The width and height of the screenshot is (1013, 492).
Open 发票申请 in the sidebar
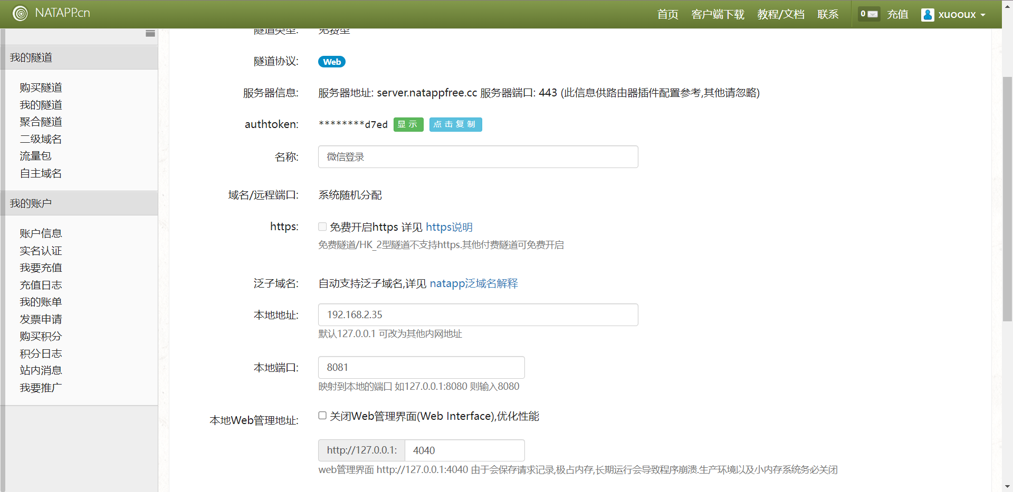point(41,319)
